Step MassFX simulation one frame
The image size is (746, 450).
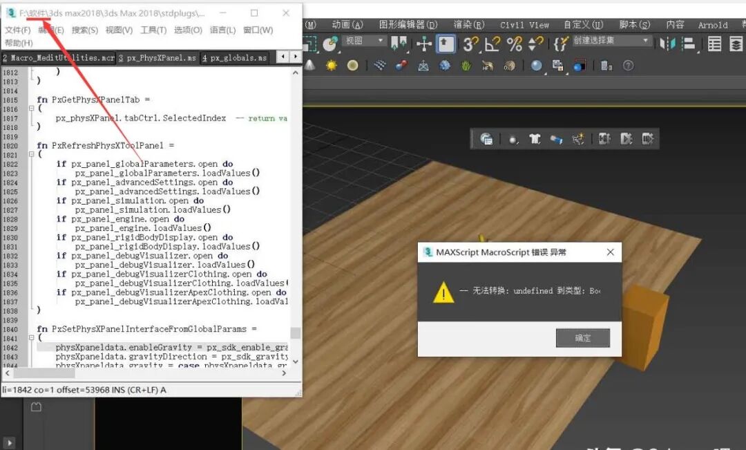pyautogui.click(x=648, y=139)
